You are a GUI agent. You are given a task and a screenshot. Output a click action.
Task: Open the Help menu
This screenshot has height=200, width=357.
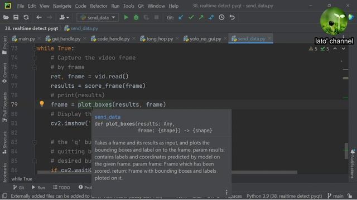coord(173,6)
